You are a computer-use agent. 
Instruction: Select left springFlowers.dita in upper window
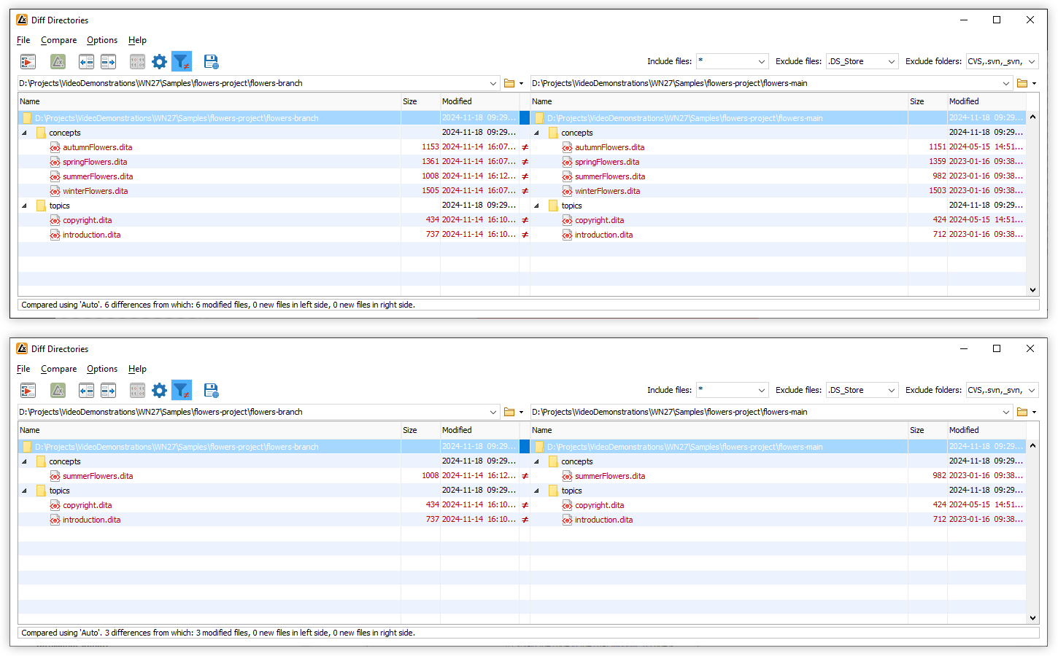[x=95, y=162]
